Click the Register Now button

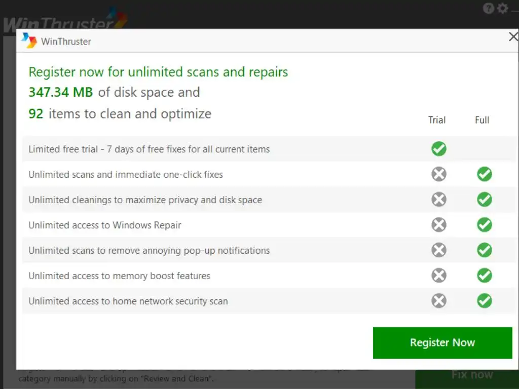pos(442,343)
